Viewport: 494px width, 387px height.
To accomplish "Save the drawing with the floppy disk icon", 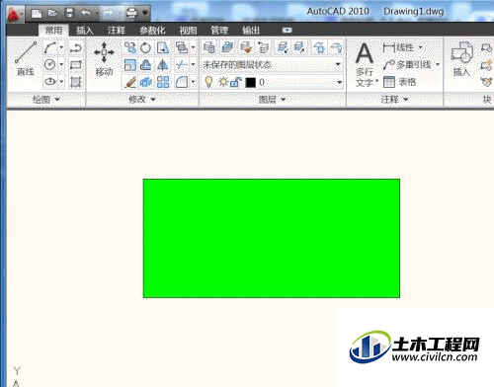I will (69, 13).
